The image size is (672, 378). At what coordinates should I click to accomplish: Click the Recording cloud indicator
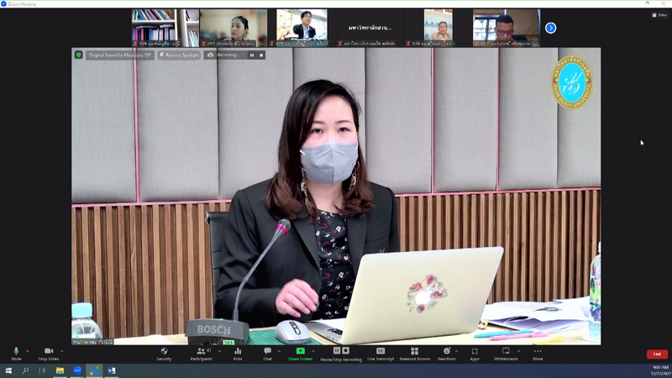pos(223,55)
